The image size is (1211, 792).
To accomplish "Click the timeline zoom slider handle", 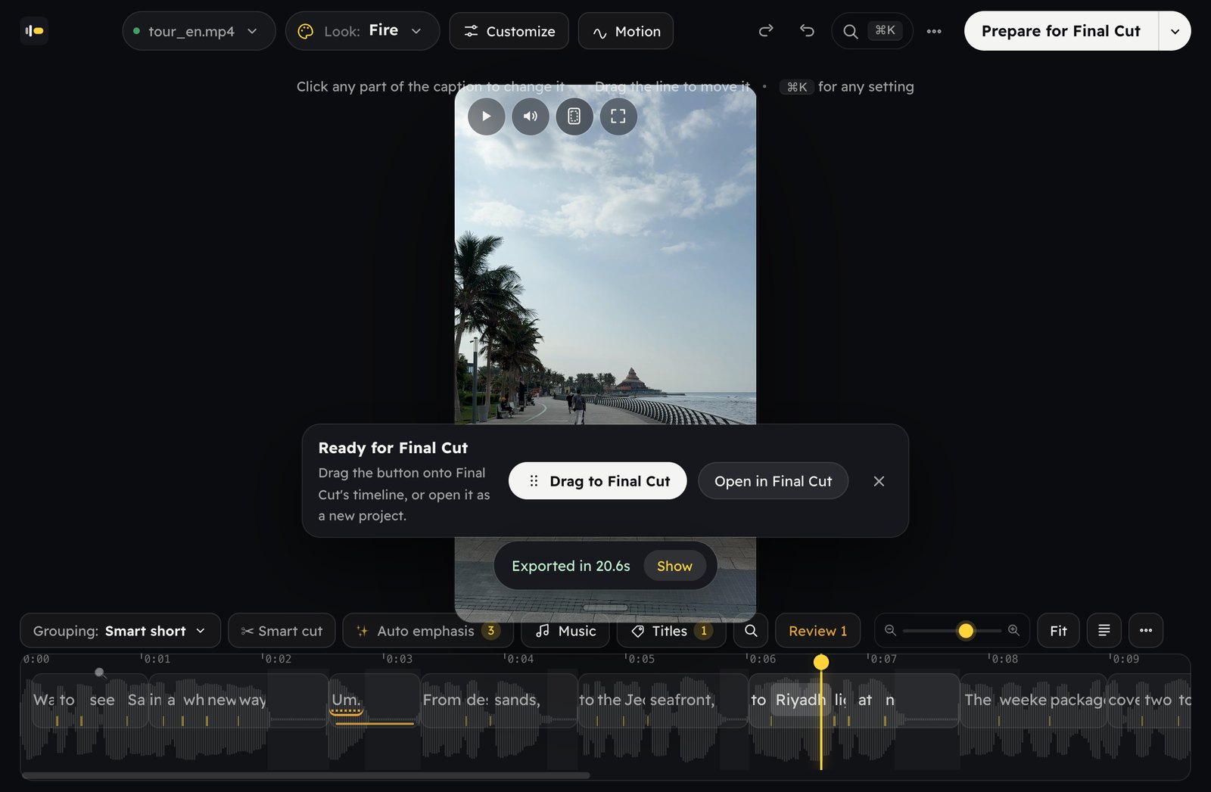I will click(966, 631).
